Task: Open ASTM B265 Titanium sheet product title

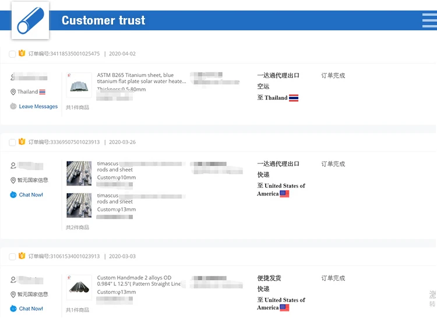Action: (x=141, y=78)
